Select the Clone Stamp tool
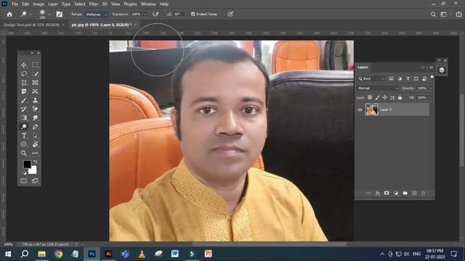 tap(35, 100)
